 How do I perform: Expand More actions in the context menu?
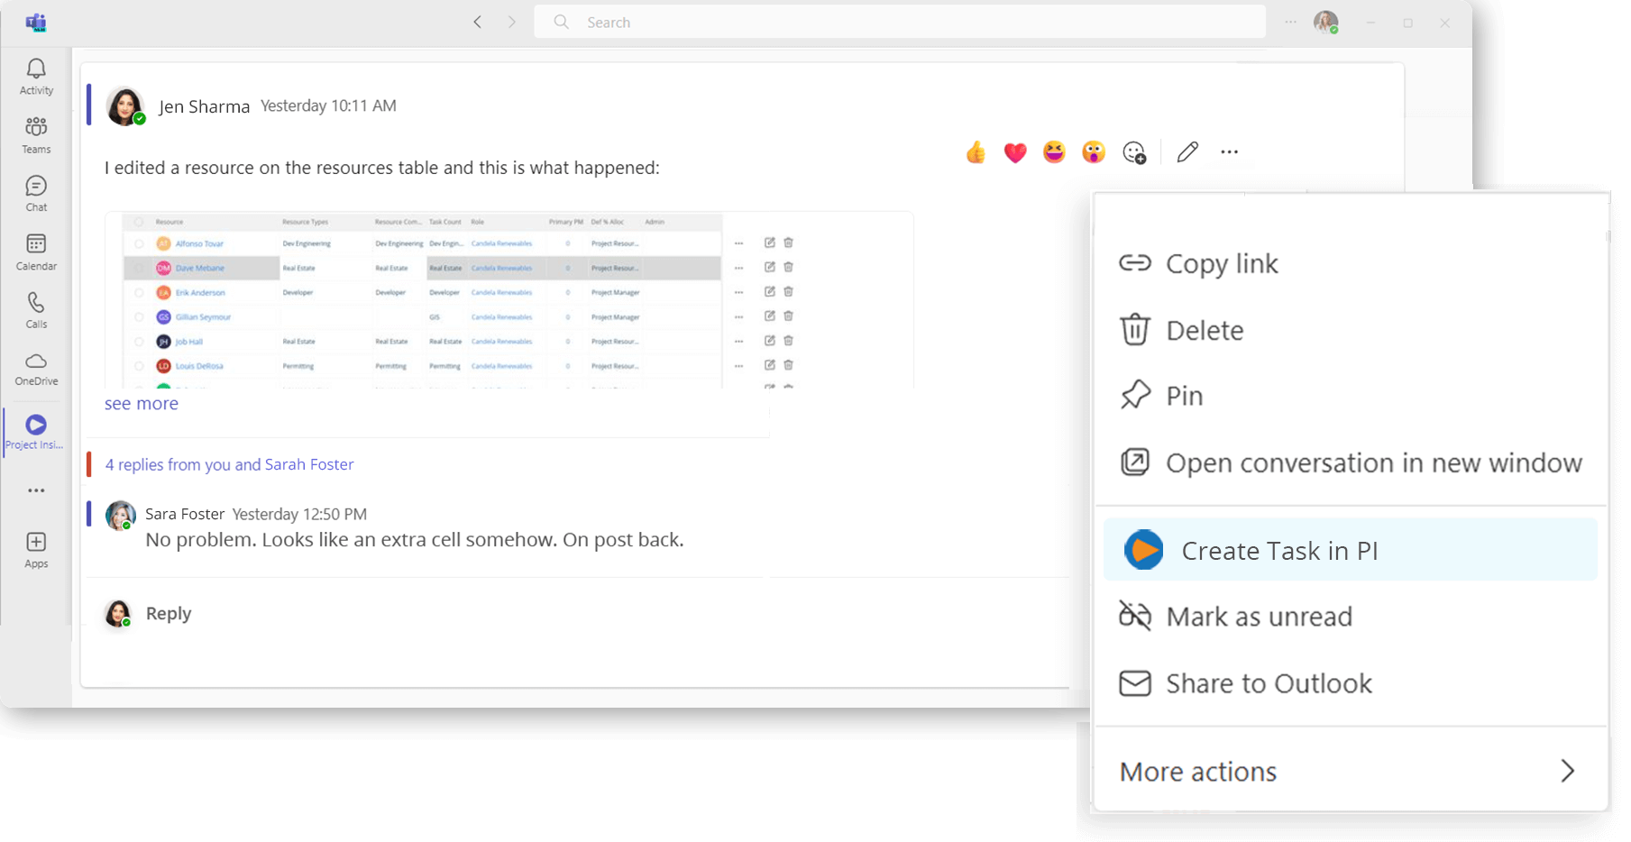[x=1197, y=771]
